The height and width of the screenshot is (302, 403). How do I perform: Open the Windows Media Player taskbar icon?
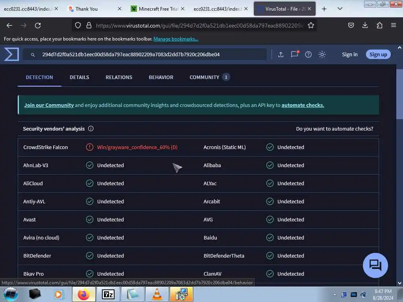[x=58, y=294]
